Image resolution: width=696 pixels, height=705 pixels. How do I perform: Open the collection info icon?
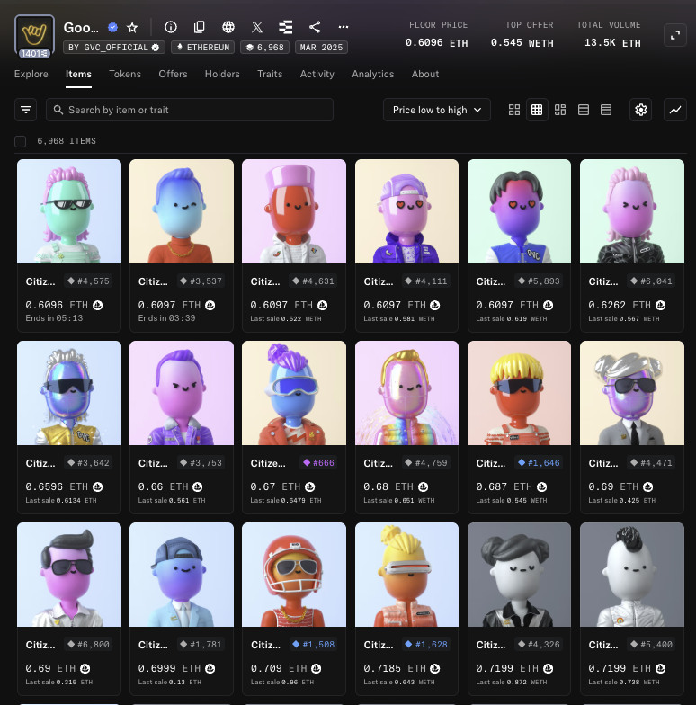(x=171, y=27)
